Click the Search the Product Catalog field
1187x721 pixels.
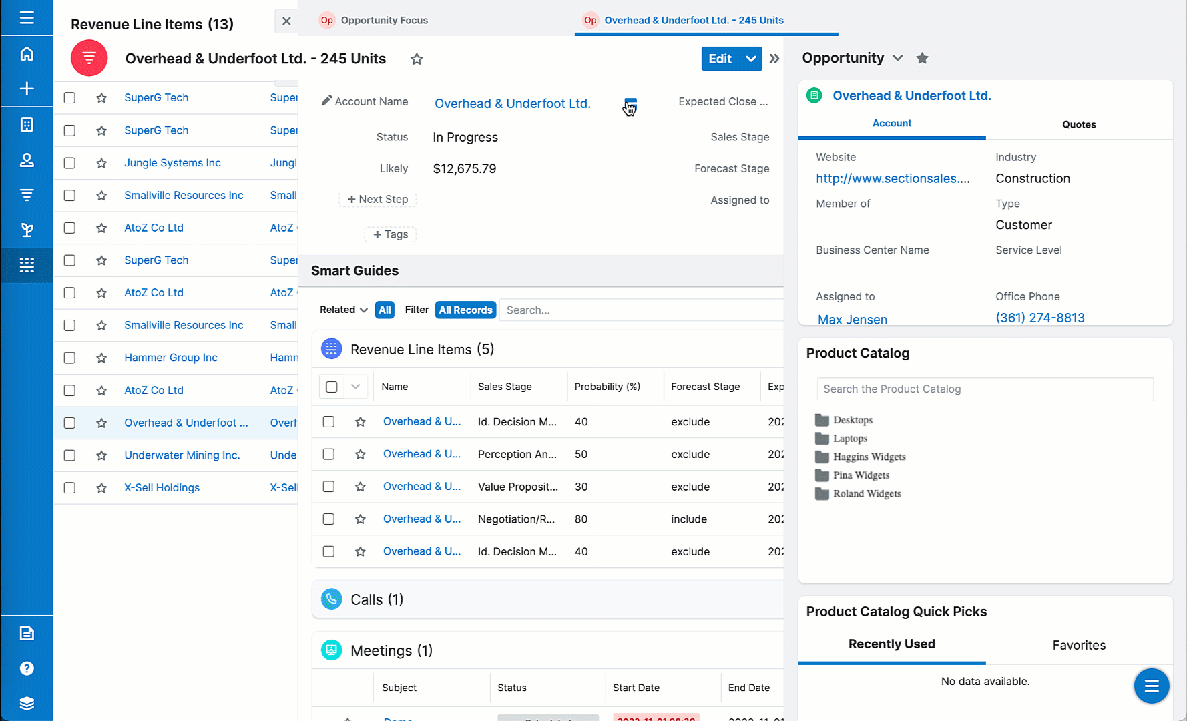click(985, 389)
